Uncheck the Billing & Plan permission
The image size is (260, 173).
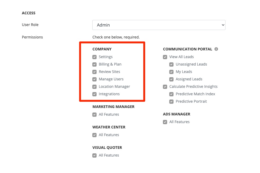pos(94,64)
